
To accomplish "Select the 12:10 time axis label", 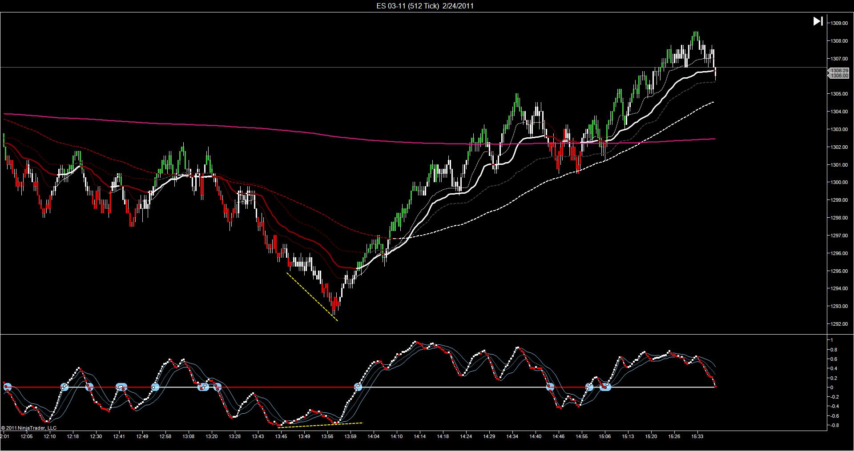I will 50,437.
